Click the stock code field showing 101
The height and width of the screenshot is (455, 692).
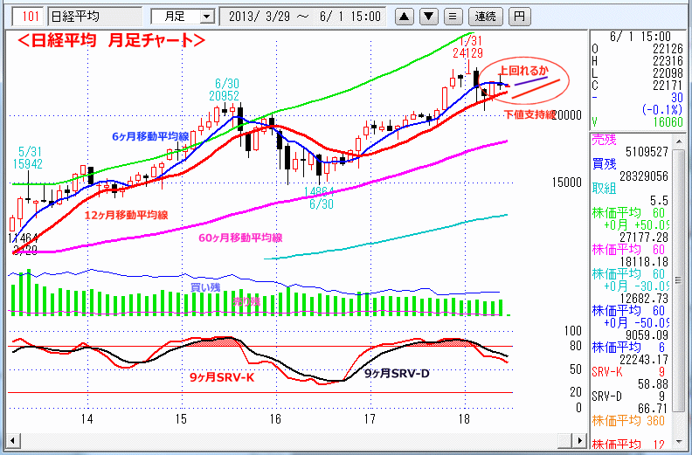pyautogui.click(x=30, y=16)
